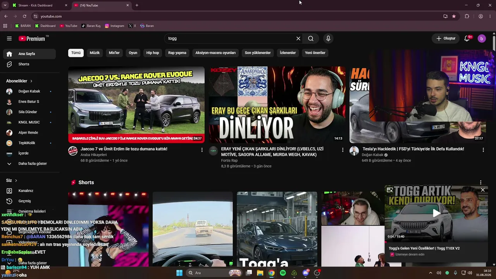
Task: Select the Tümü filter chip
Action: coord(76,53)
